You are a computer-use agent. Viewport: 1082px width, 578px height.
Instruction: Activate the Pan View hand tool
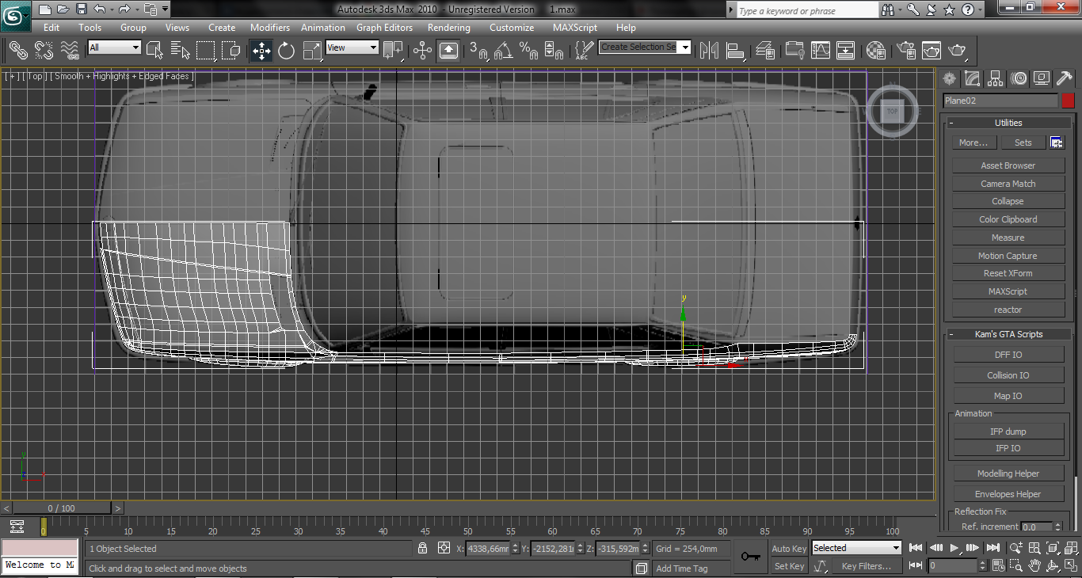coord(1034,565)
